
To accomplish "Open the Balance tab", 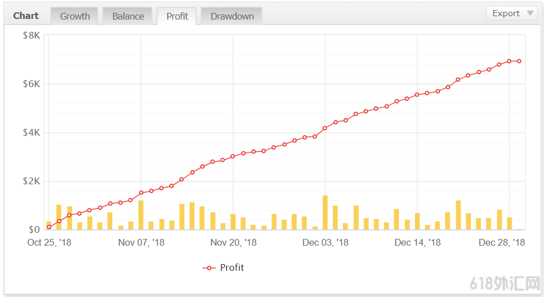I will pyautogui.click(x=128, y=16).
